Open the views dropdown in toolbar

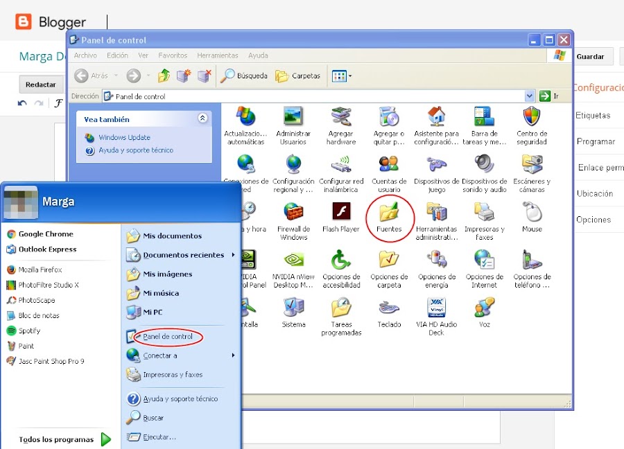coord(342,76)
